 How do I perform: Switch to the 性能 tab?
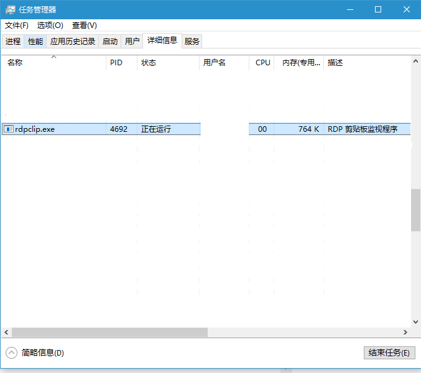click(35, 41)
